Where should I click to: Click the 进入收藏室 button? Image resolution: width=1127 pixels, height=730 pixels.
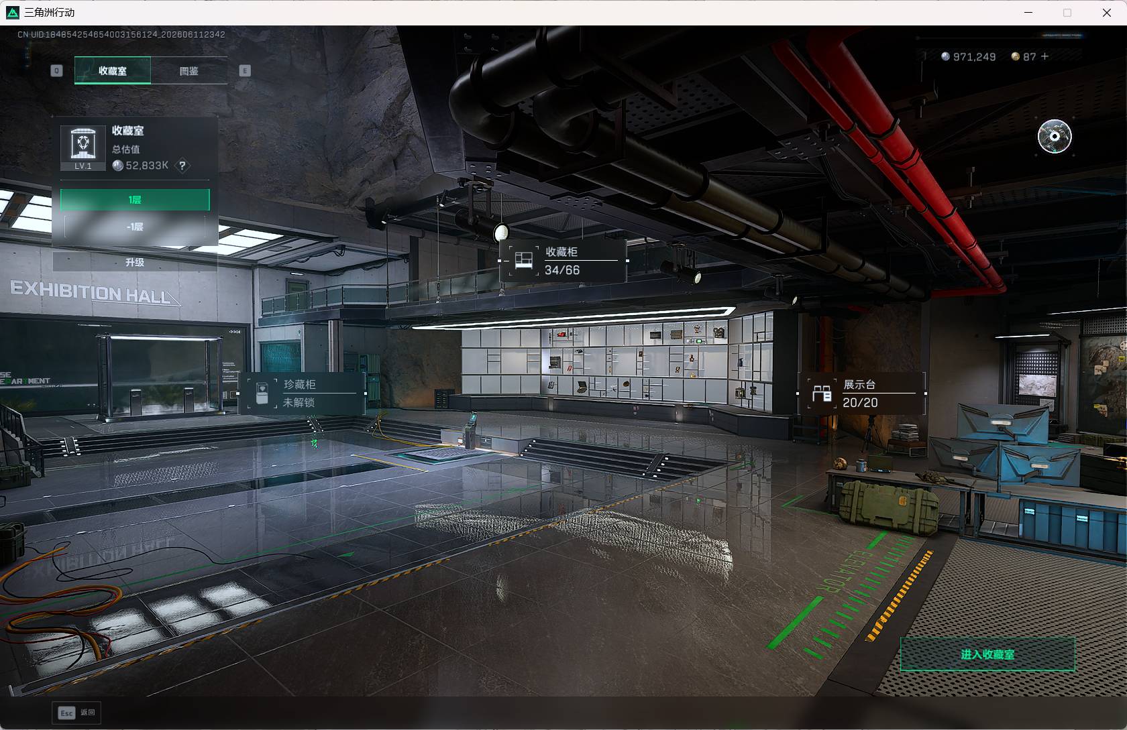(x=987, y=654)
